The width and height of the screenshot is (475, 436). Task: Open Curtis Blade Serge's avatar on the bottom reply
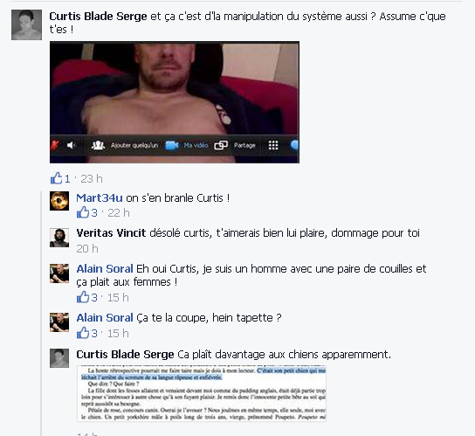point(59,358)
